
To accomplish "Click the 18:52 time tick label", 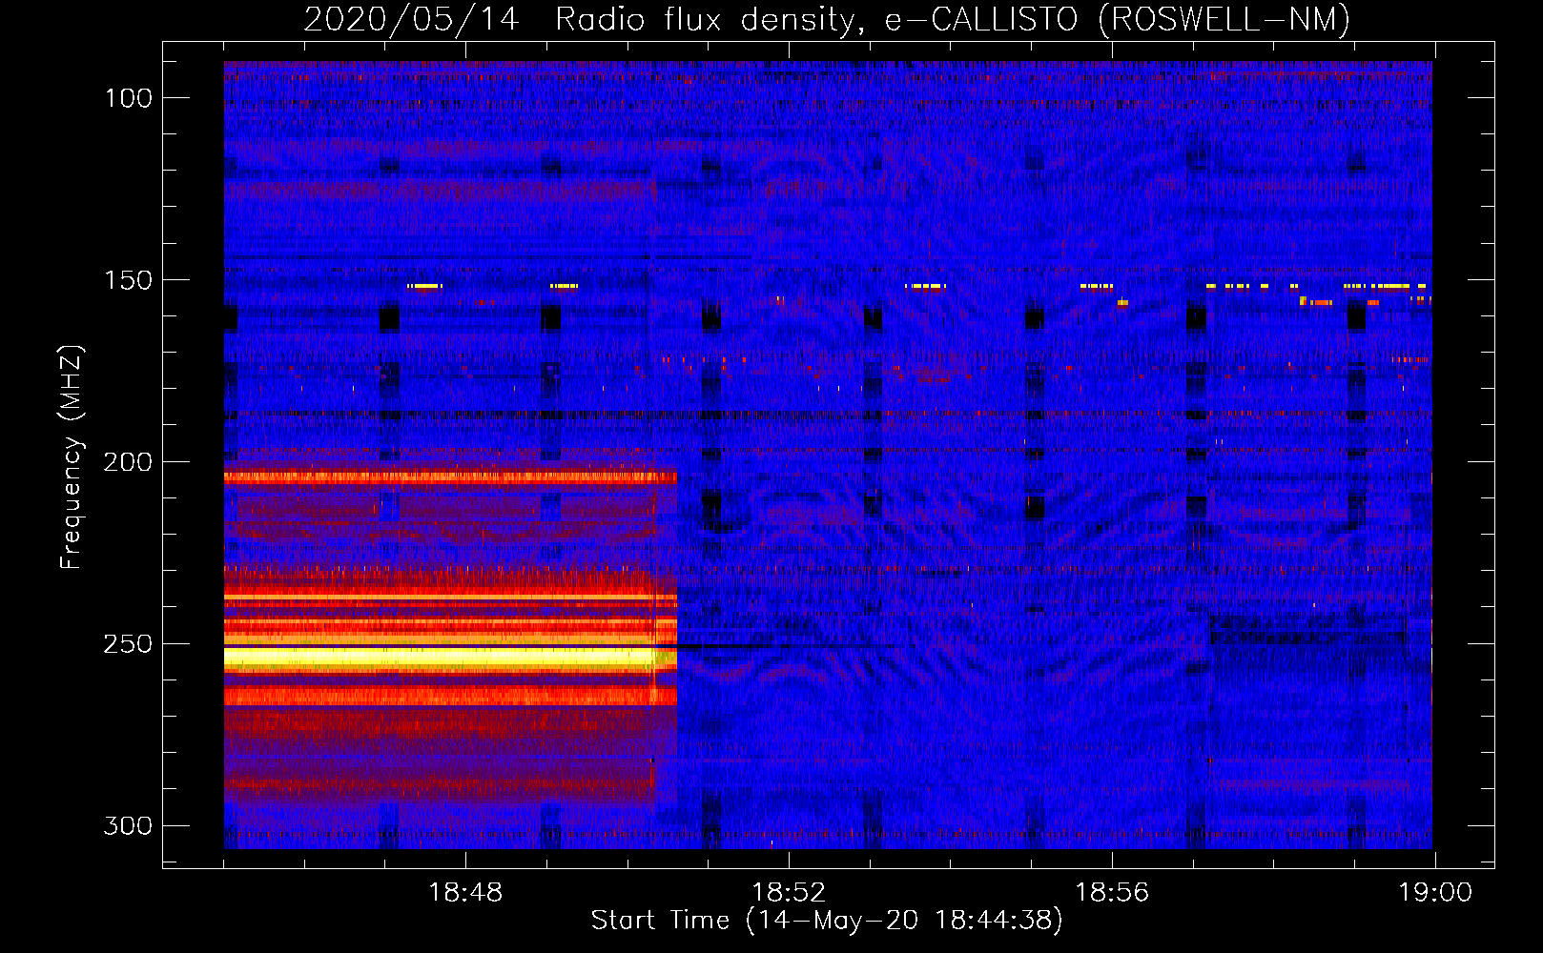I will pyautogui.click(x=789, y=893).
